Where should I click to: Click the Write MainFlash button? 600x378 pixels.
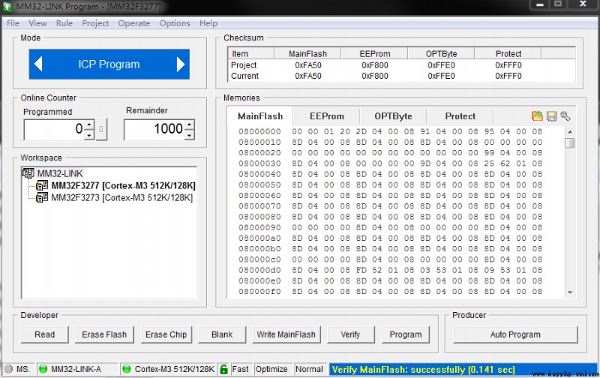tap(286, 334)
